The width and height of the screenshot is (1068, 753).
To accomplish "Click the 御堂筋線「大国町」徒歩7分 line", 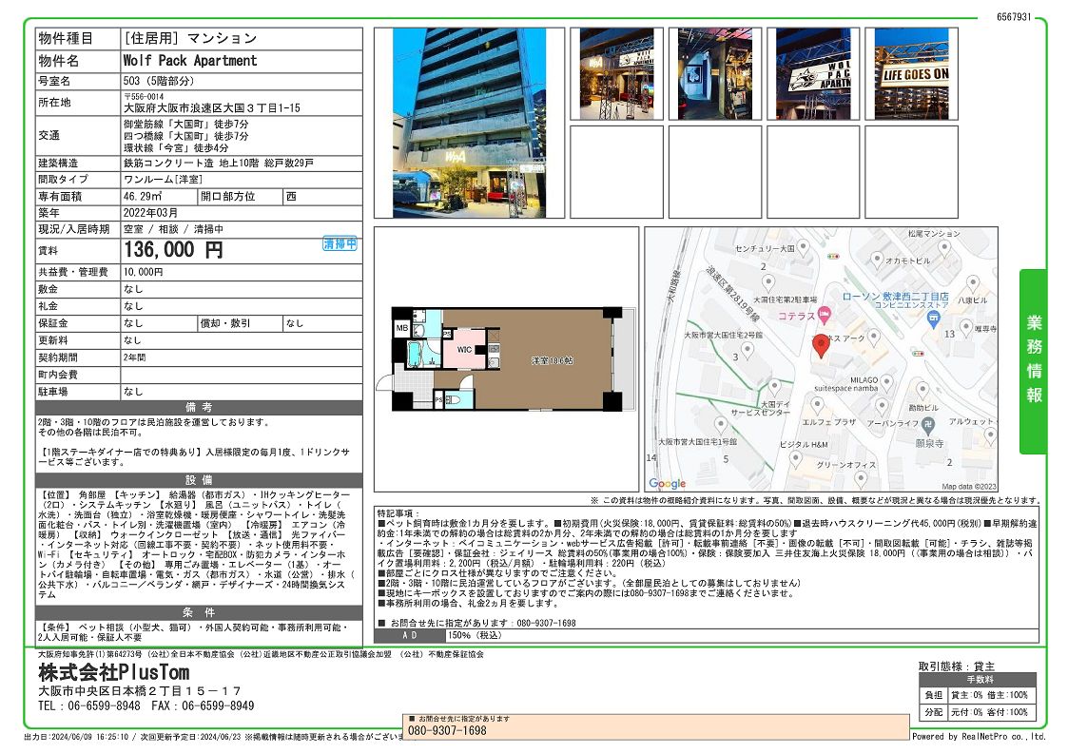I will [186, 124].
